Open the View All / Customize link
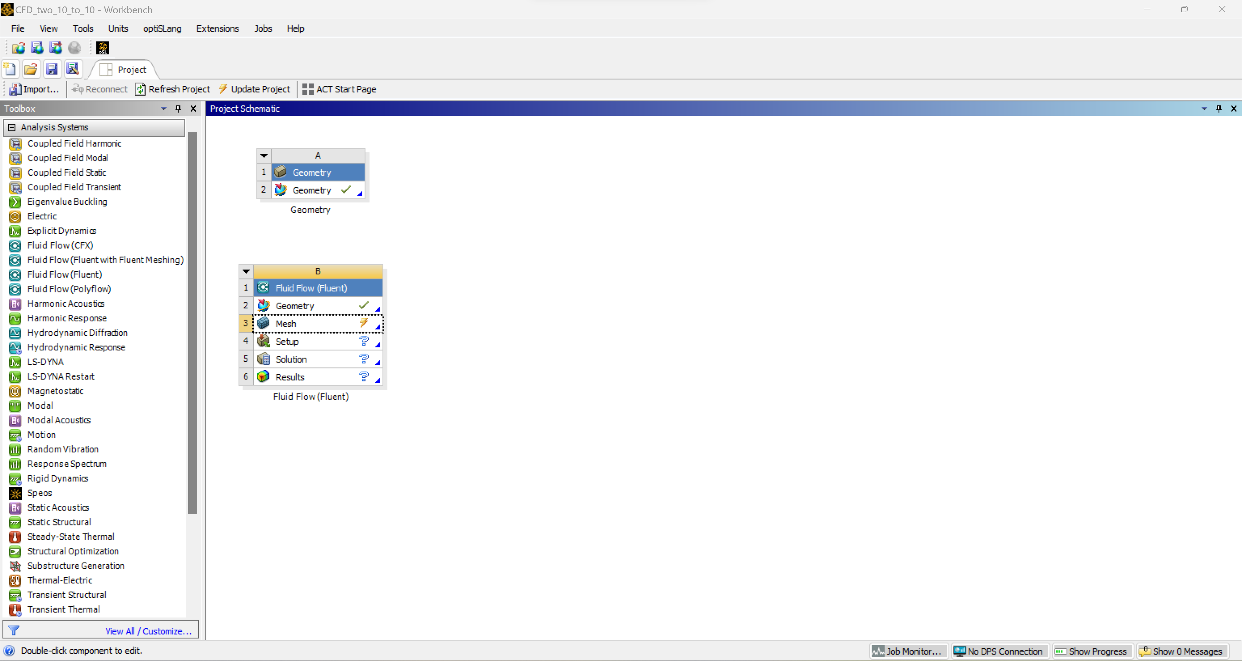Viewport: 1242px width, 661px height. pyautogui.click(x=148, y=631)
